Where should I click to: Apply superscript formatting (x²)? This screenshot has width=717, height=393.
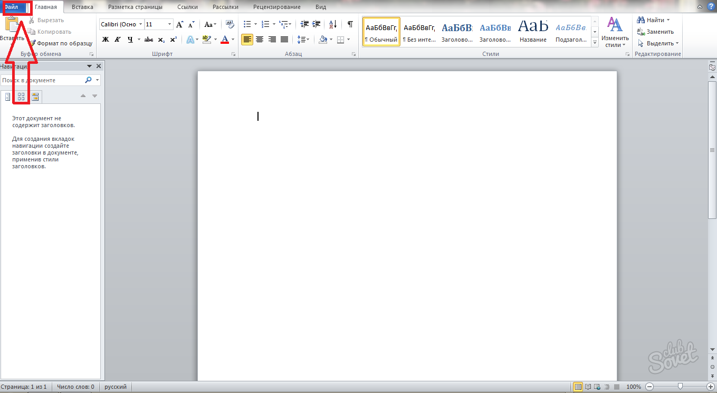[x=173, y=39]
